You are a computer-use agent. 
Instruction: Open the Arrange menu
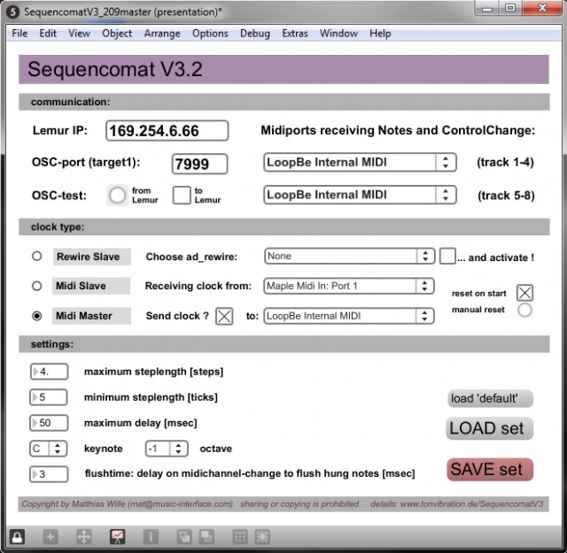[x=162, y=34]
